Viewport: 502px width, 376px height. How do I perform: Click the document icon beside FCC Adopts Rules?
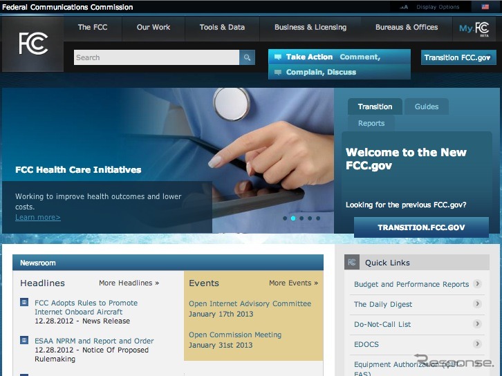pos(24,303)
